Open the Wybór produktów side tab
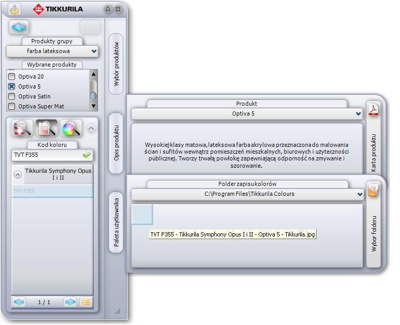Screen dimensions: 400x325 click(116, 64)
